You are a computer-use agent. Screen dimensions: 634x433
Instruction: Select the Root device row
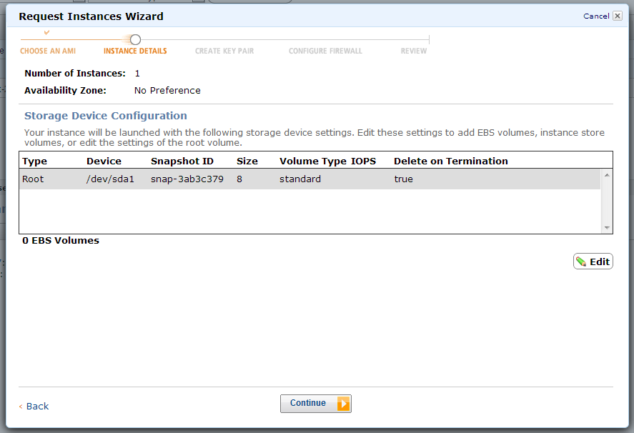[x=310, y=179]
